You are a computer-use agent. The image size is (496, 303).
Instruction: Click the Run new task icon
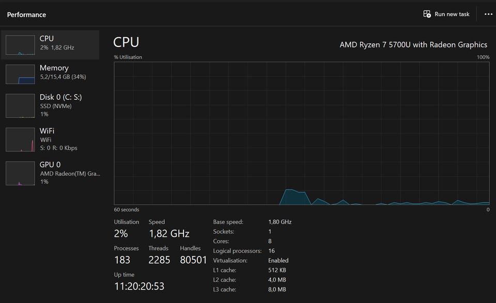pyautogui.click(x=427, y=14)
